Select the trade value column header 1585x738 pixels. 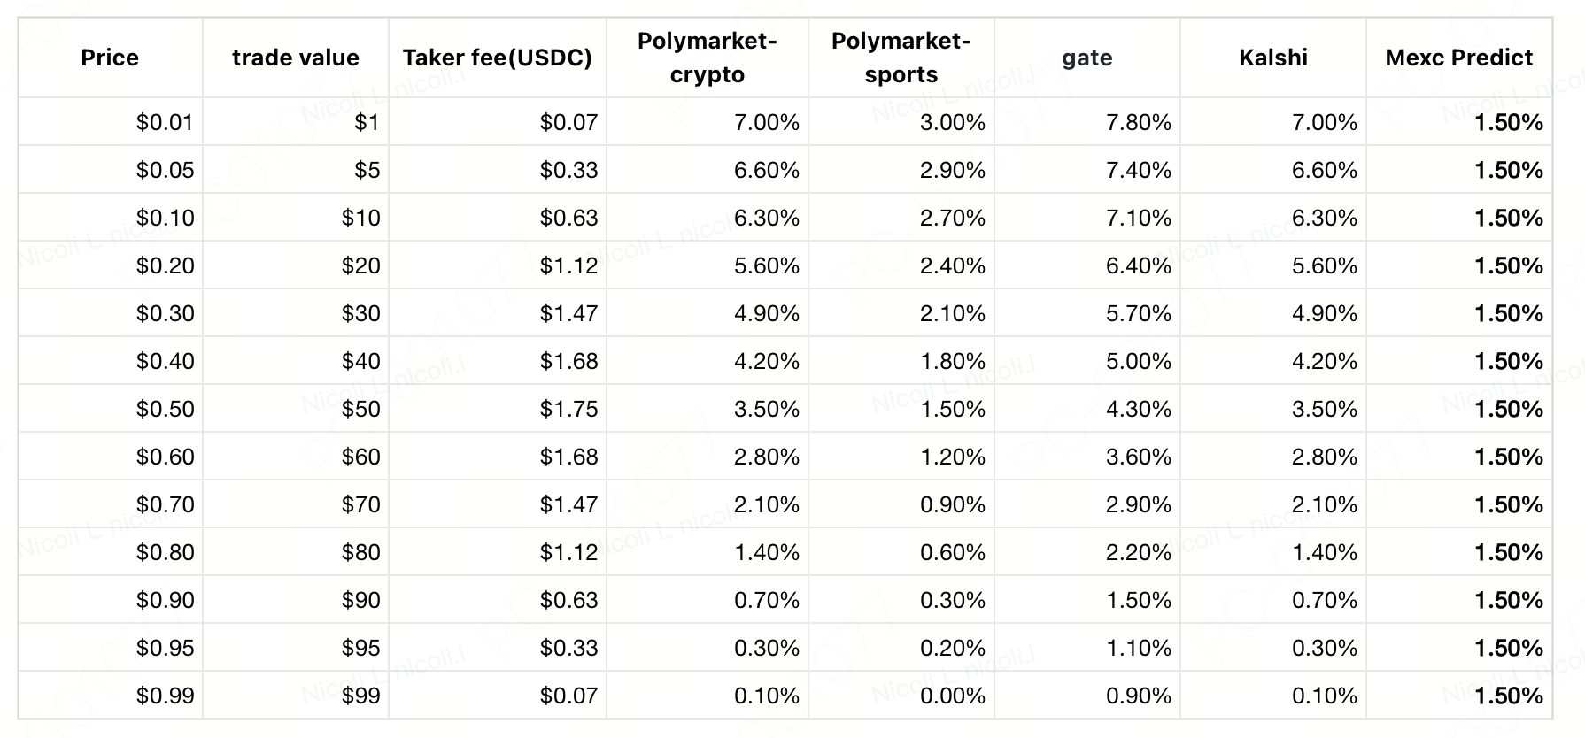(296, 58)
